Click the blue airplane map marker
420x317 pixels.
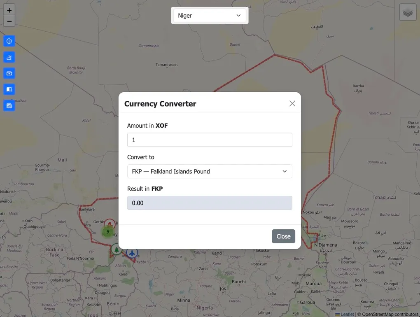pyautogui.click(x=132, y=253)
